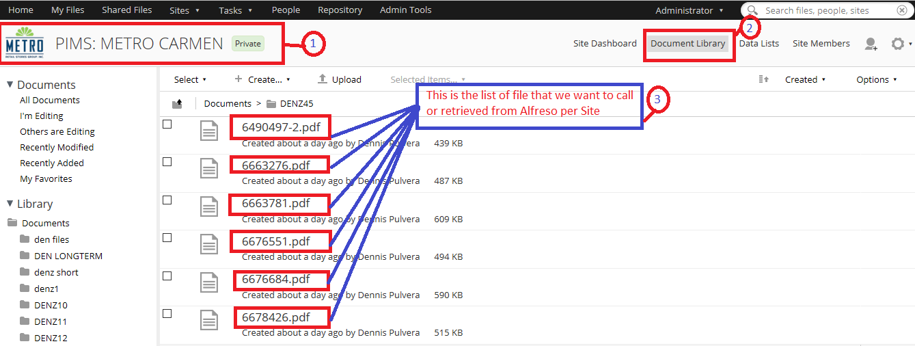Image resolution: width=915 pixels, height=346 pixels.
Task: Tick the checkbox for 6678426.pdf
Action: 167,313
